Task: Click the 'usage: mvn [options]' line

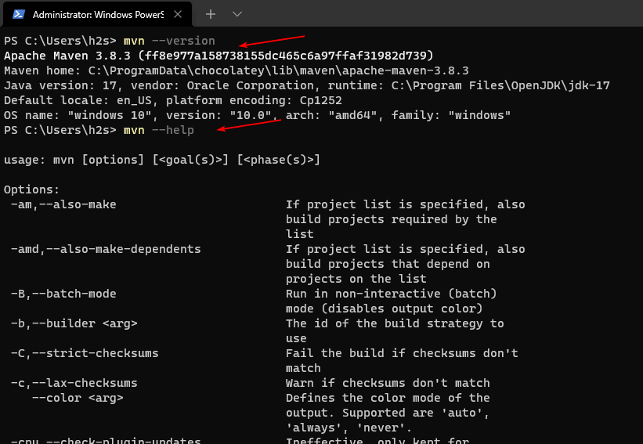Action: pos(162,160)
